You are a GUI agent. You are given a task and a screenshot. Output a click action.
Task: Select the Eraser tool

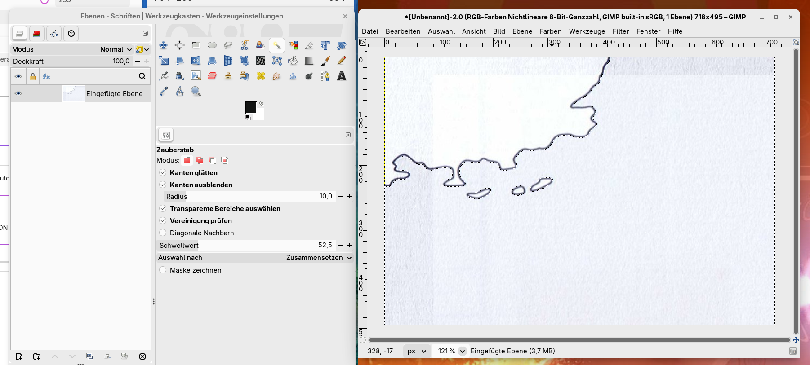click(x=212, y=76)
